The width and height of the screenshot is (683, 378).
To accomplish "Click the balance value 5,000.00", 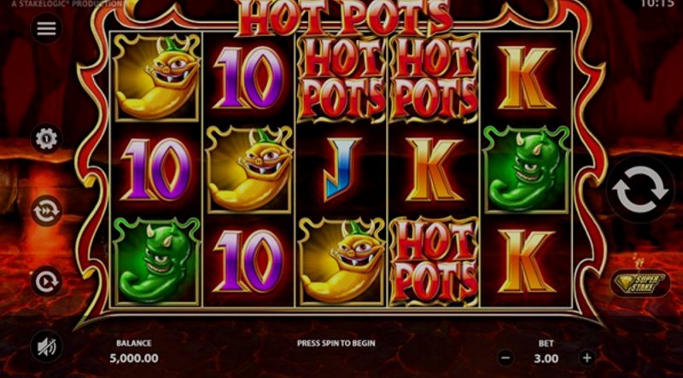I will 134,358.
